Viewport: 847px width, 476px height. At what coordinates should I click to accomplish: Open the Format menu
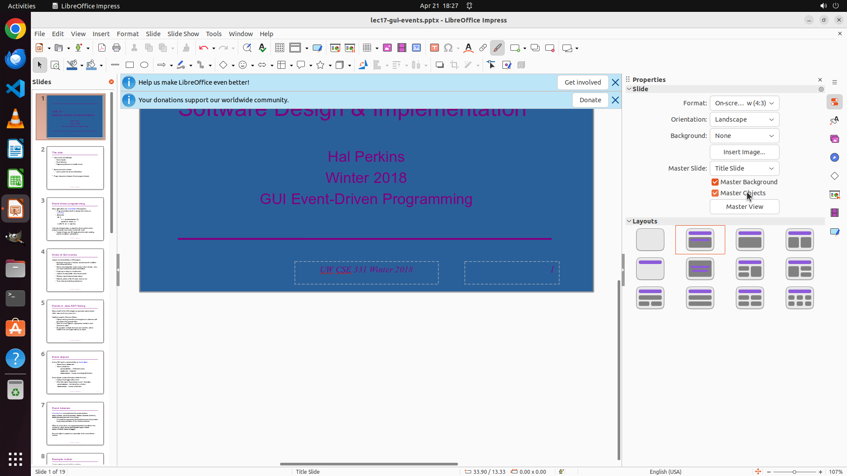127,34
